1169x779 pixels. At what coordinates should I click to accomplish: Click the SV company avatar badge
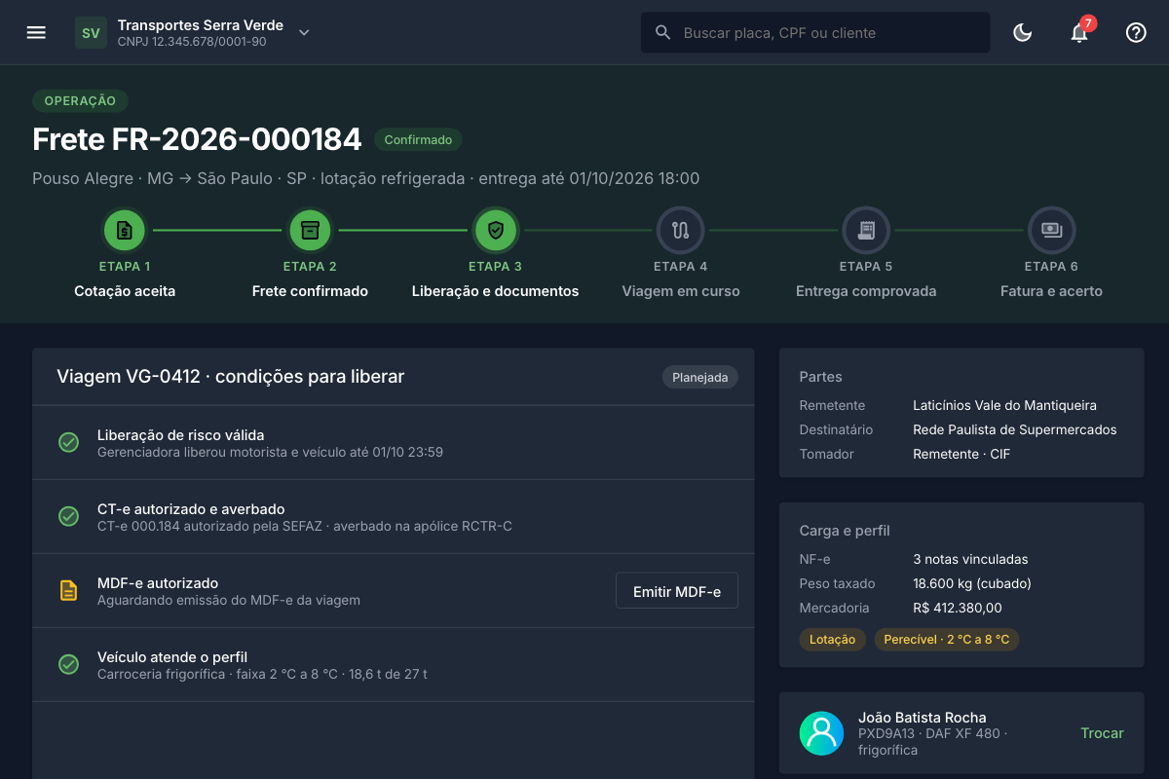pos(91,32)
